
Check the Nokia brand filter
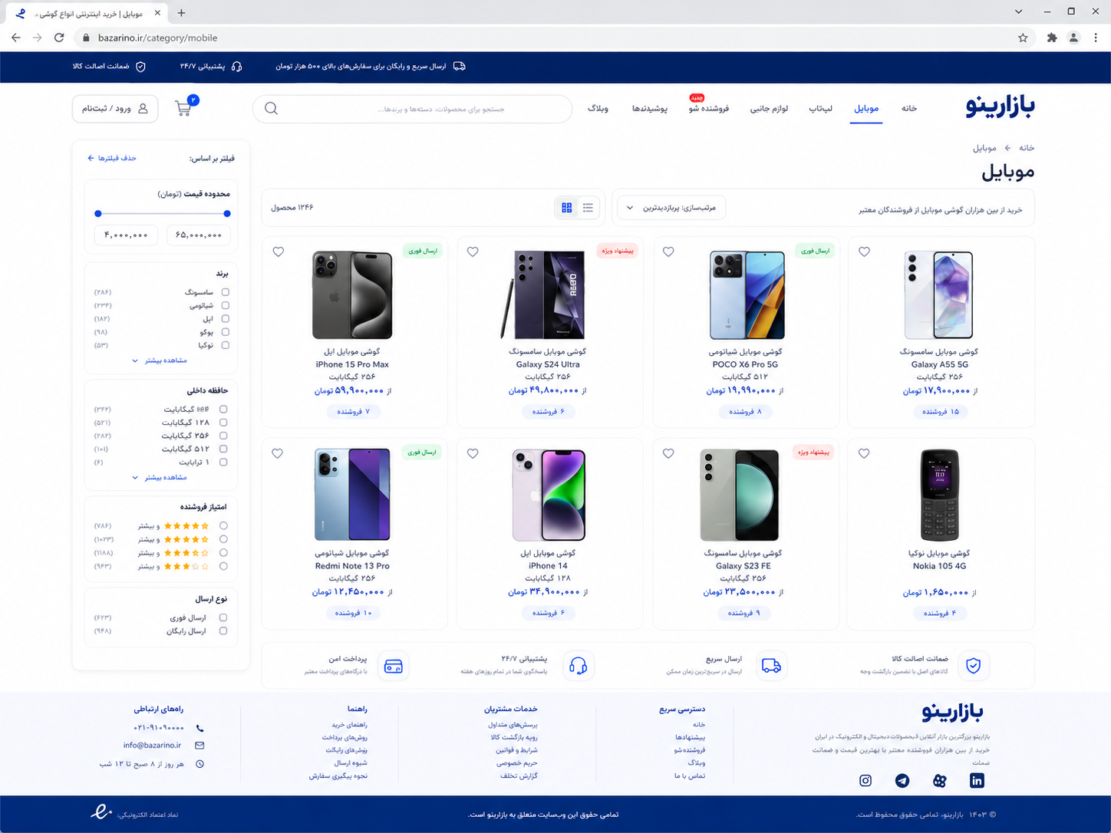226,345
